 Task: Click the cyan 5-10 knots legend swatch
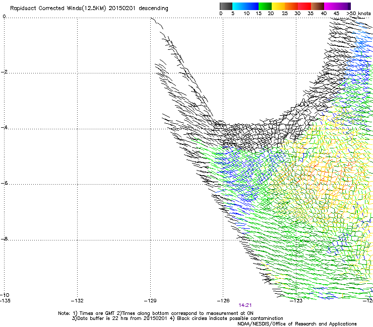point(239,6)
